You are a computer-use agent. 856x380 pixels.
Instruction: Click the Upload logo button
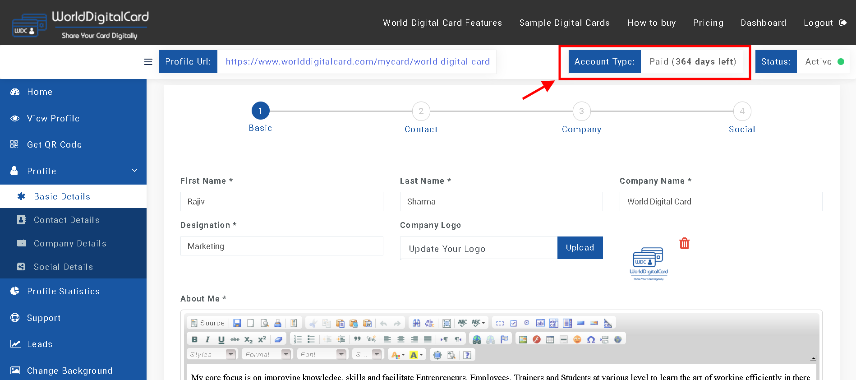(x=580, y=248)
